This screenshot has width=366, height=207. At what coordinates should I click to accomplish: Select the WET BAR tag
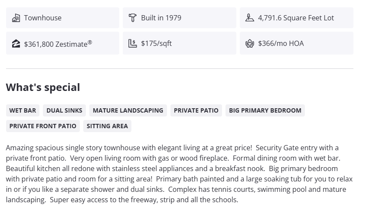click(23, 110)
